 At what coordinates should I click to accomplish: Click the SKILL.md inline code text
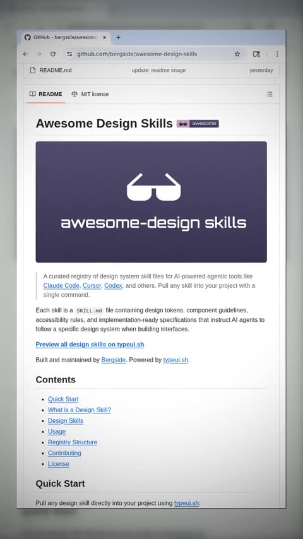click(x=90, y=311)
